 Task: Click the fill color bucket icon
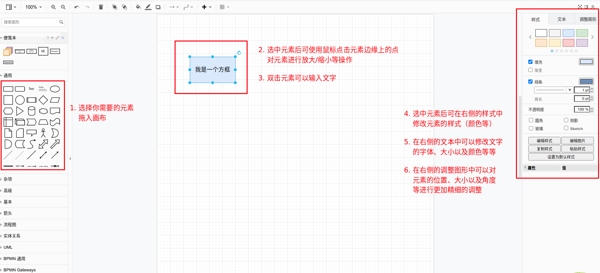pyautogui.click(x=138, y=7)
